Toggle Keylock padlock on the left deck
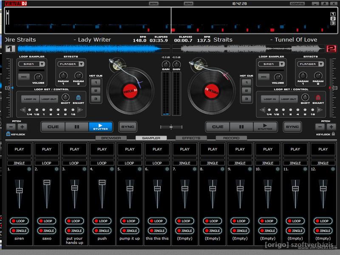The height and width of the screenshot is (255, 340). 8,134
